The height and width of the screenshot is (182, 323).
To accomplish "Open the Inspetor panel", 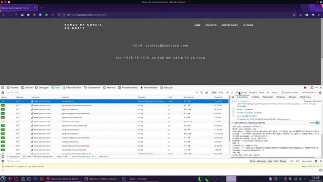I will (x=13, y=87).
